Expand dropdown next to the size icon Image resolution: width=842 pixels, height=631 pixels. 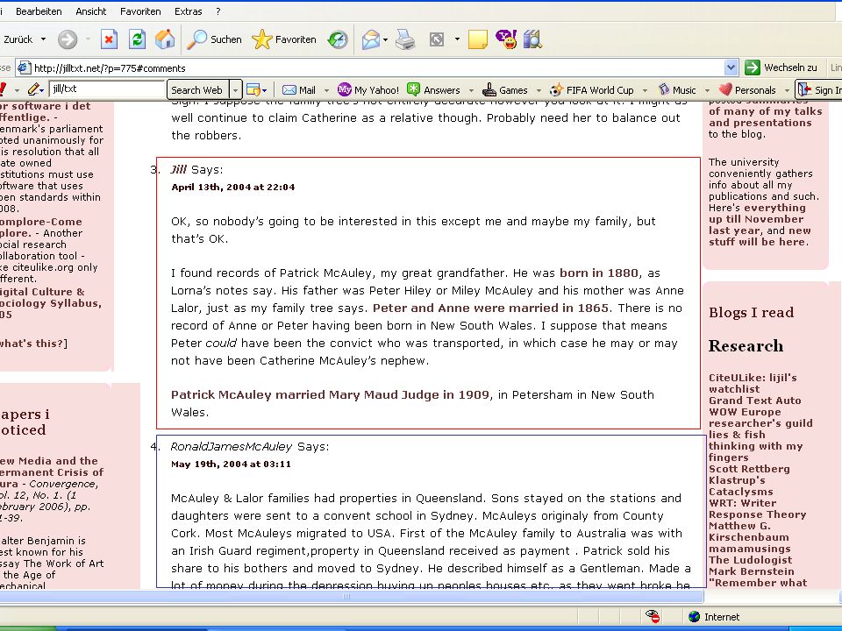pyautogui.click(x=457, y=39)
